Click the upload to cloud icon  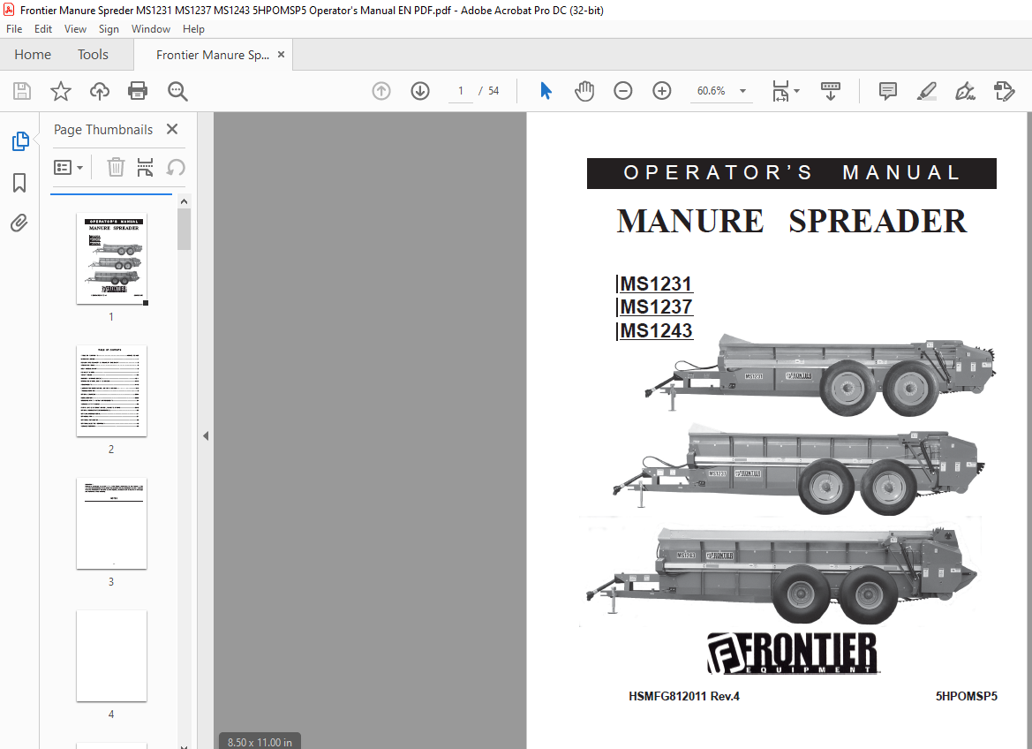(100, 91)
